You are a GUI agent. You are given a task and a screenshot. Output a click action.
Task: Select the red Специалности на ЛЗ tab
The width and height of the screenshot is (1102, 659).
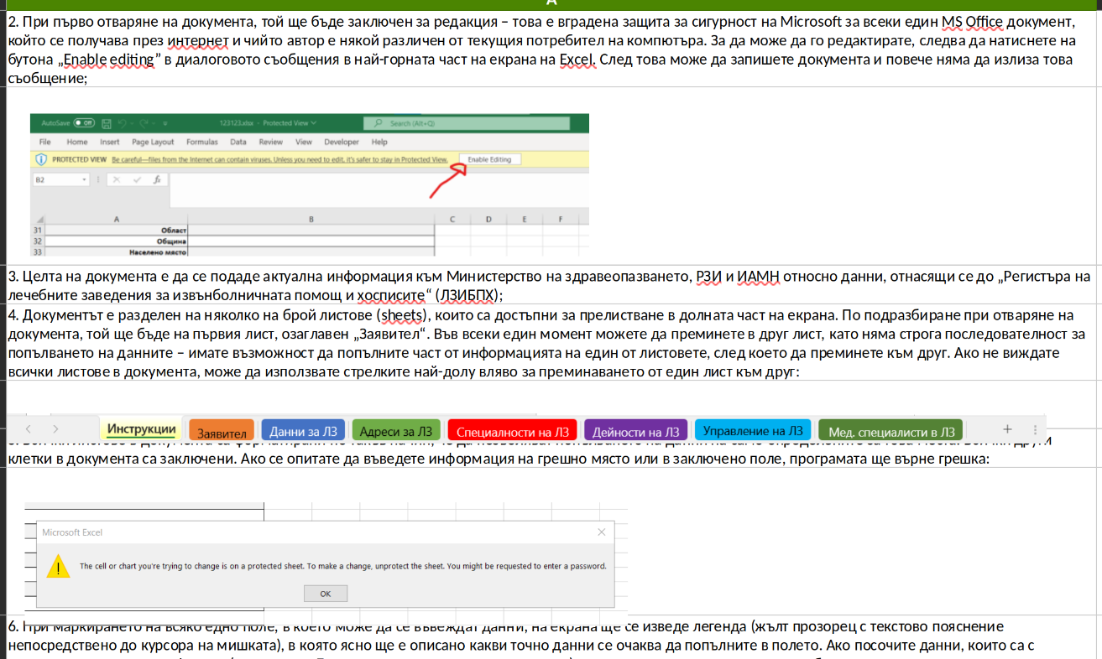(x=512, y=431)
